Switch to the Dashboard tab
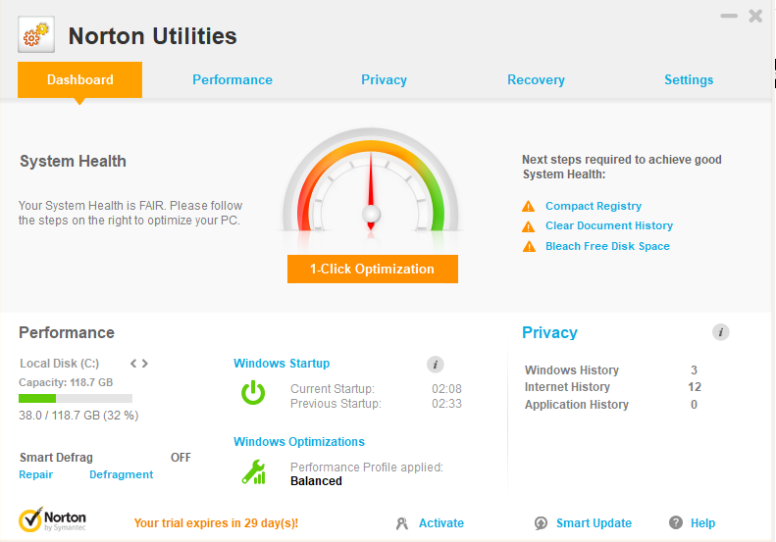Viewport: 776px width, 542px height. click(x=79, y=79)
